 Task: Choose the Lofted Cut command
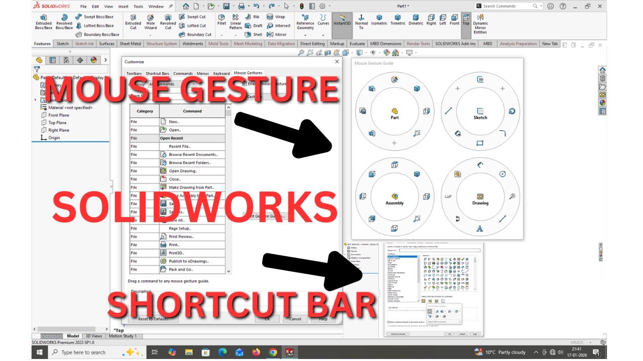(x=192, y=26)
